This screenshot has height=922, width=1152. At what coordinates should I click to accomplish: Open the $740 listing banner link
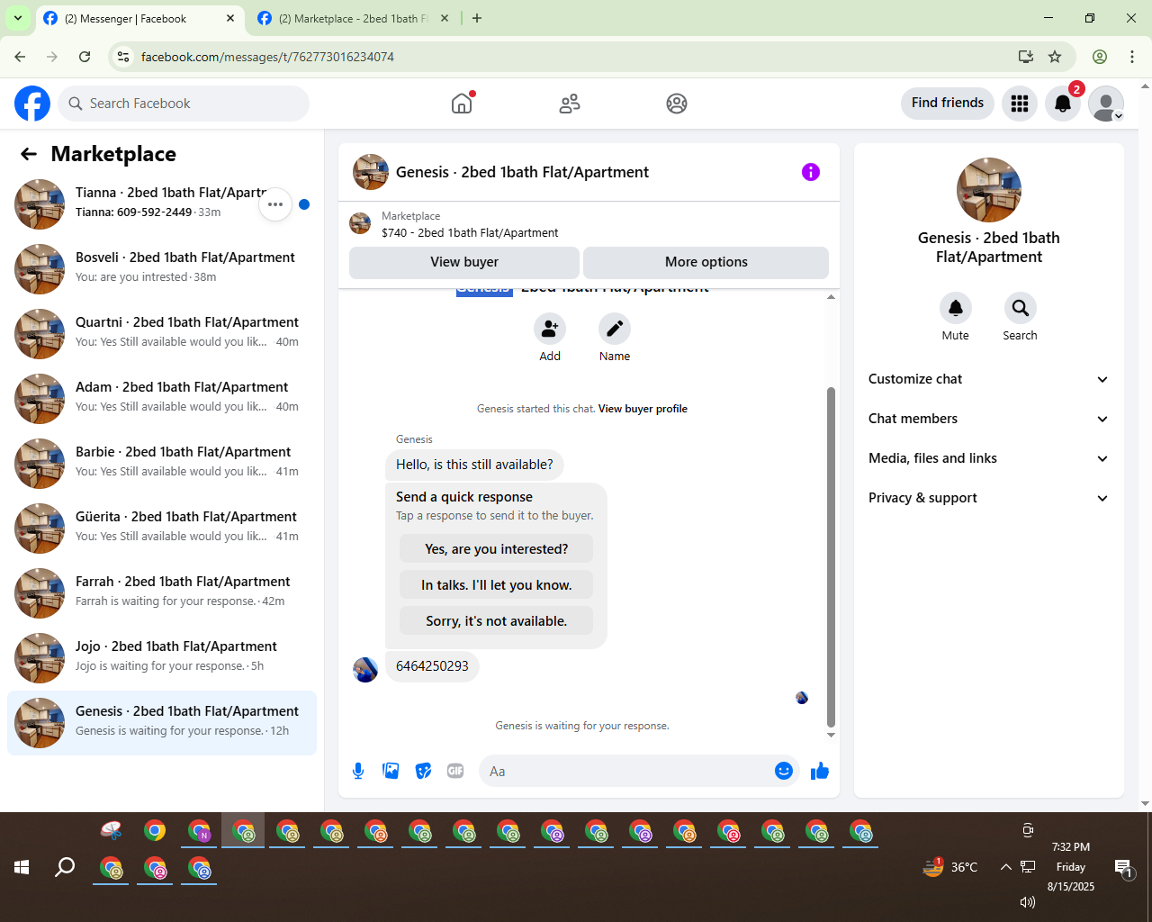589,224
